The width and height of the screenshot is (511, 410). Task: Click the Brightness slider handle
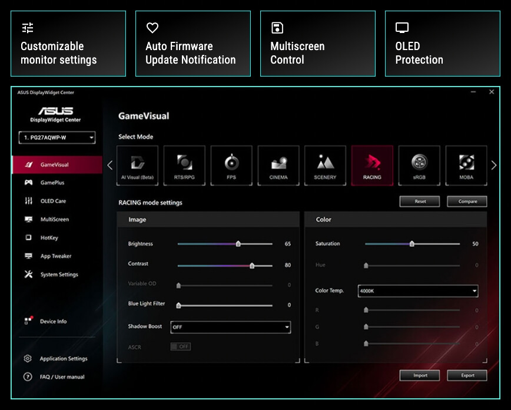(x=238, y=243)
